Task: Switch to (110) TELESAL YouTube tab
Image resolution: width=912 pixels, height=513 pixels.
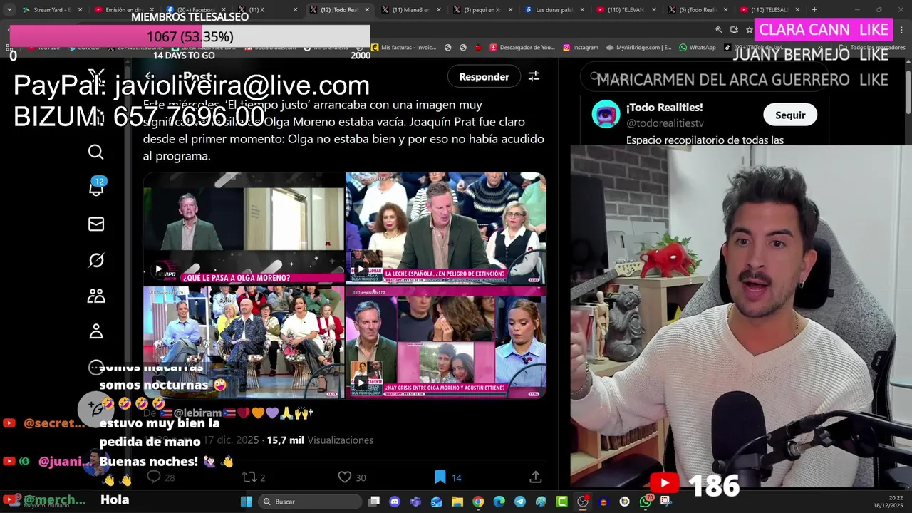Action: click(x=769, y=10)
